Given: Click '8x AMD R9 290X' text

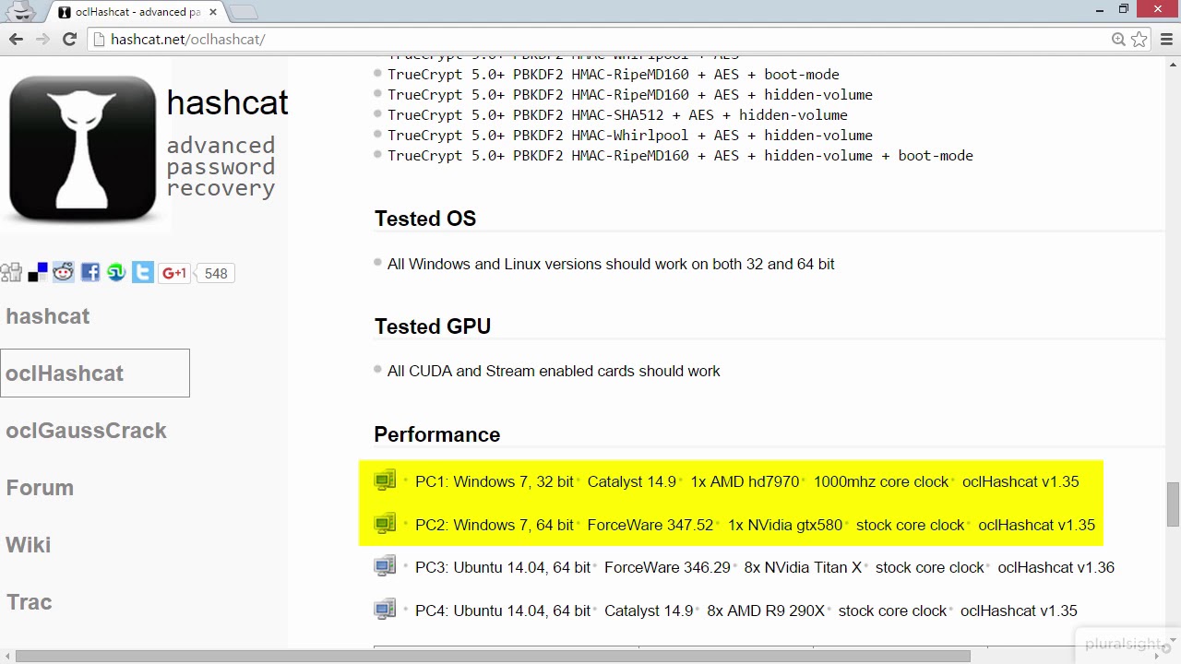Looking at the screenshot, I should coord(766,611).
